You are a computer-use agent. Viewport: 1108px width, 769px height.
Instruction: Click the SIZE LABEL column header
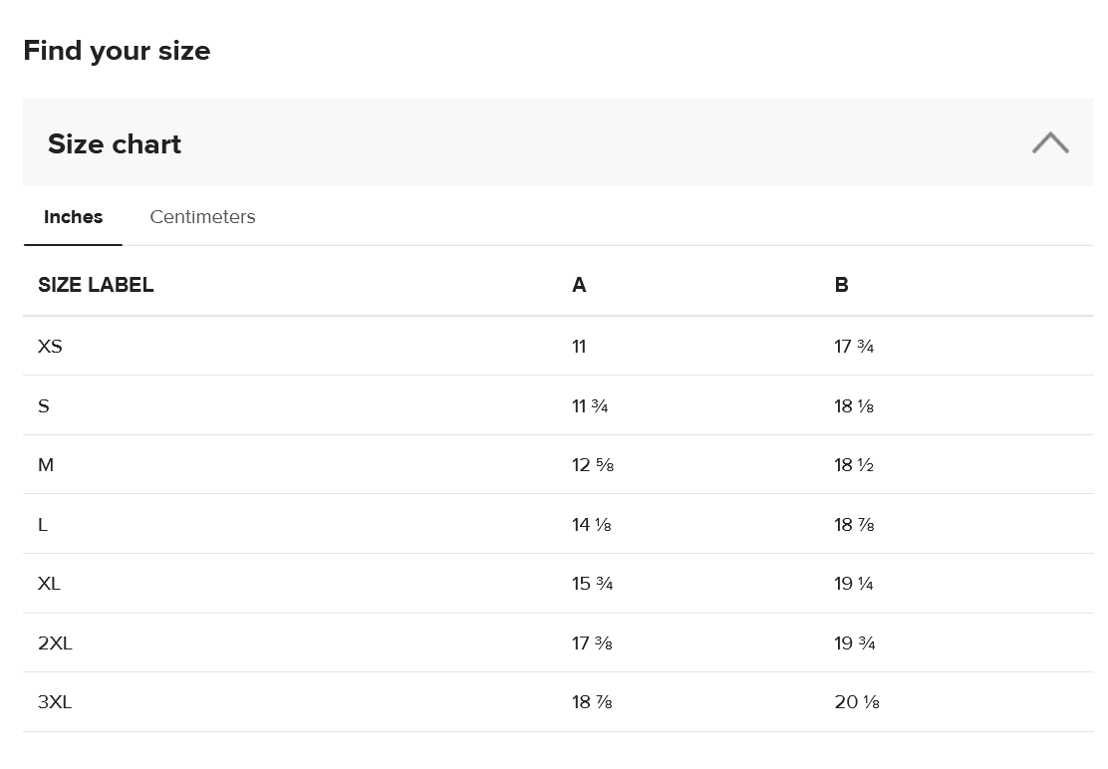96,285
